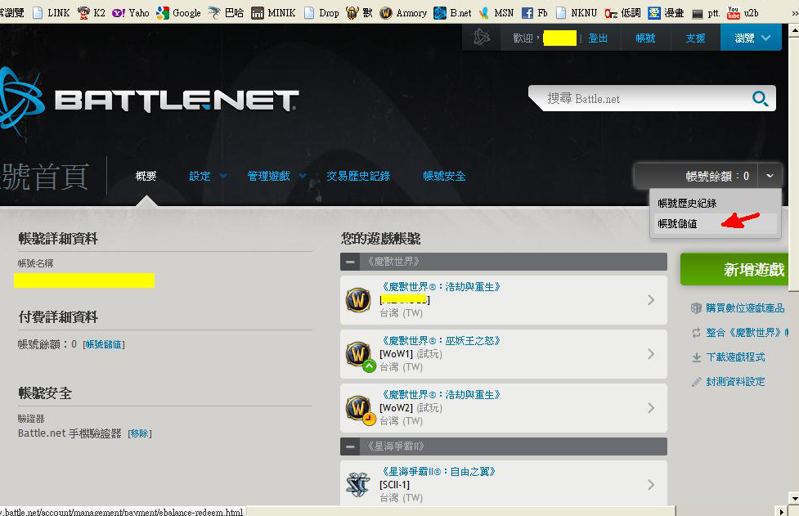The width and height of the screenshot is (799, 516).
Task: Choose 帳號儲值 from the dropdown menu
Action: coord(677,223)
